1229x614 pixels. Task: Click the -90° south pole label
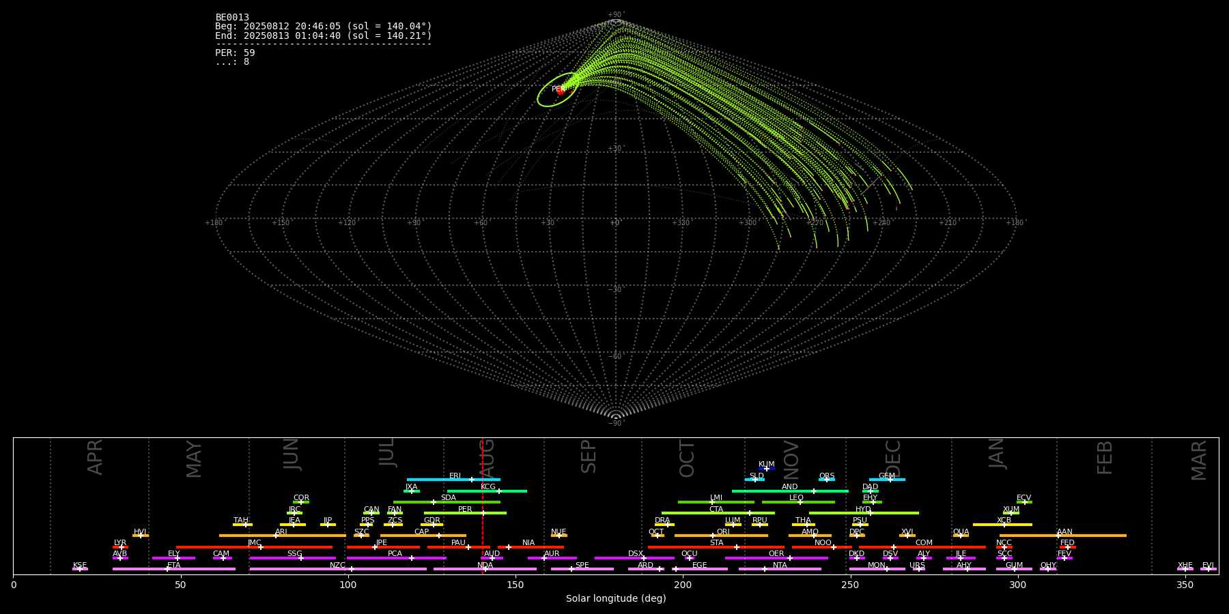pos(615,423)
